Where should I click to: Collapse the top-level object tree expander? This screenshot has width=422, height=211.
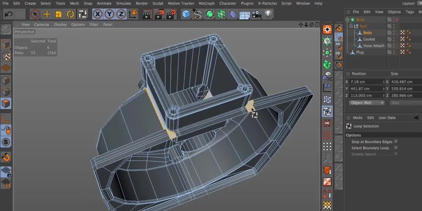pos(348,20)
